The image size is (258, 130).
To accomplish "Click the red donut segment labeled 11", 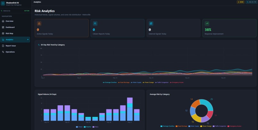I will point(210,115).
